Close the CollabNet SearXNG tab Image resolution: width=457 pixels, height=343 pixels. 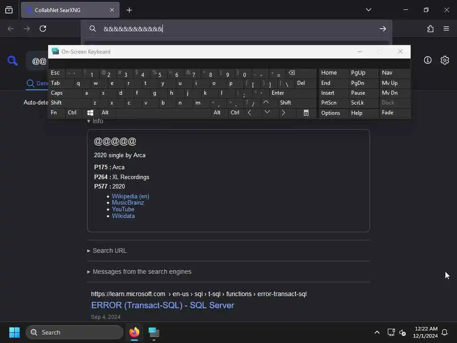point(112,10)
